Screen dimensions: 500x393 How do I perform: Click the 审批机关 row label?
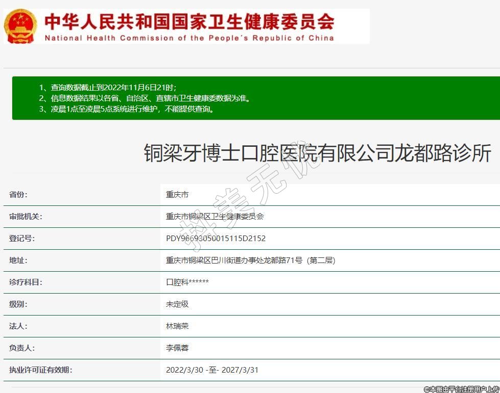coord(26,217)
